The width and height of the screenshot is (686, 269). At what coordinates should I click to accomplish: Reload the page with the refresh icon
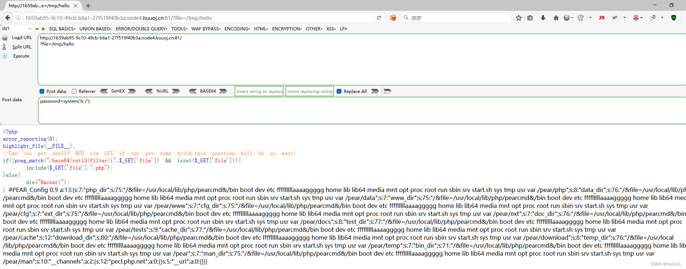[x=379, y=18]
